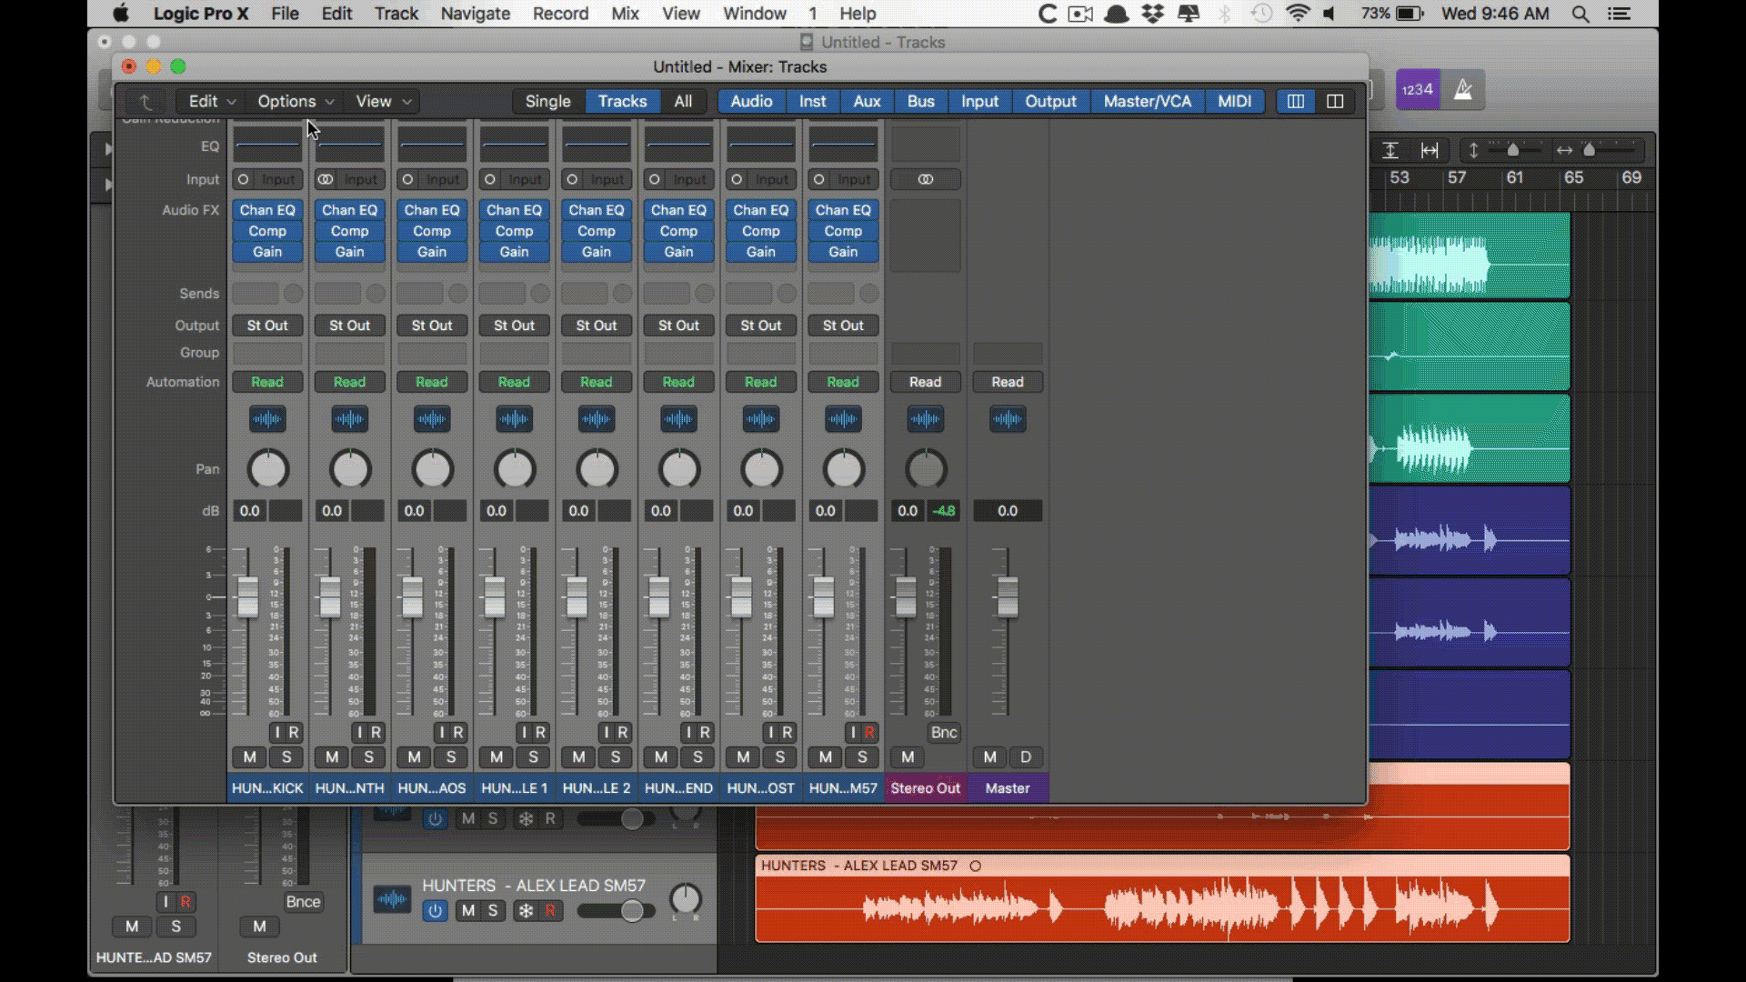
Task: Click the HUN...LE 2 pan knob
Action: tap(597, 469)
